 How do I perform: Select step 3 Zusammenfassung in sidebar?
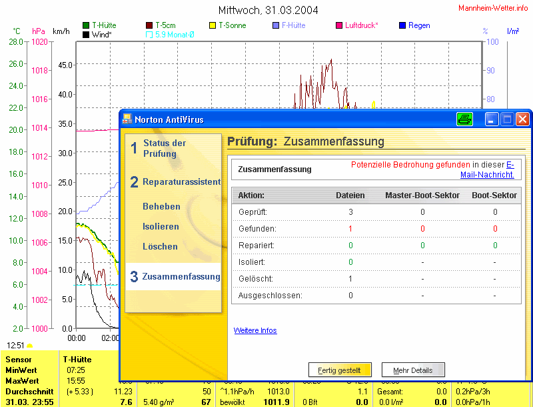(x=175, y=276)
